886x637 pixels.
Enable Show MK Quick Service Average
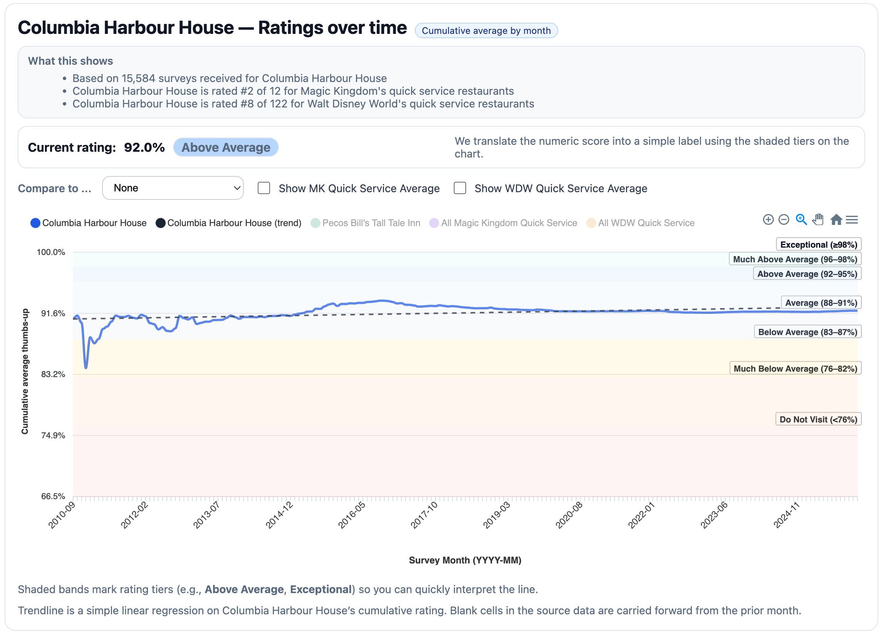click(x=264, y=188)
